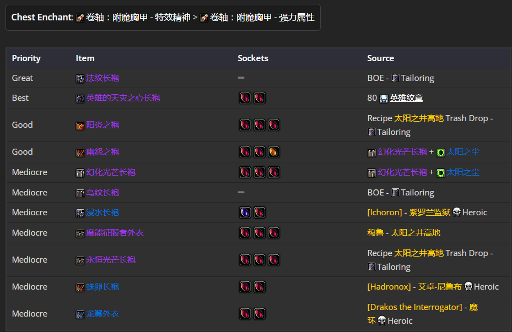Click the Heroic skull icon in the 浸水长袍 row
This screenshot has width=512, height=332.
[457, 212]
